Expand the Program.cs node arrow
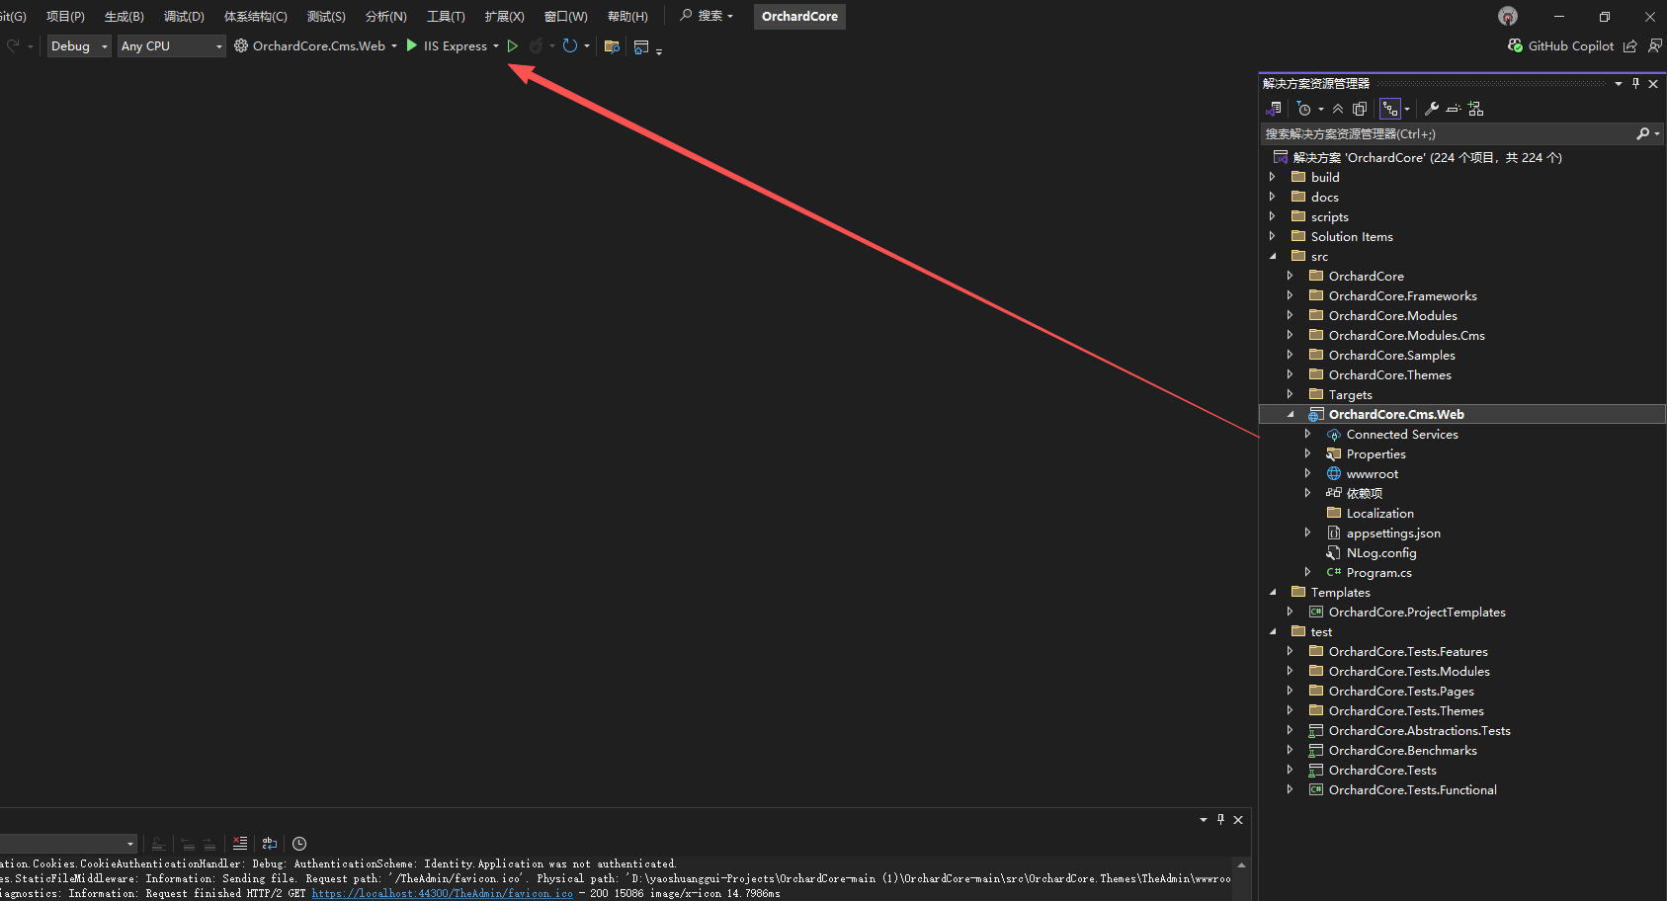 (x=1308, y=572)
